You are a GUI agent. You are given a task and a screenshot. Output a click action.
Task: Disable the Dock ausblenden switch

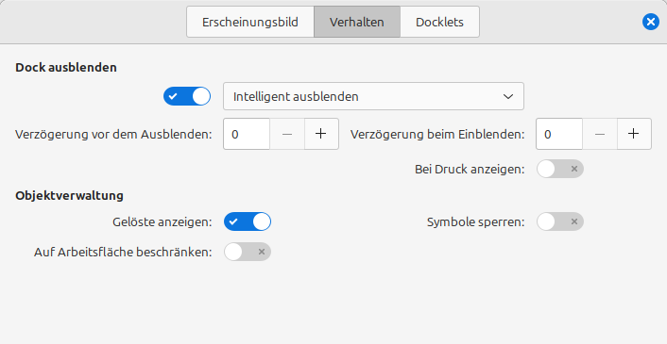pos(187,96)
